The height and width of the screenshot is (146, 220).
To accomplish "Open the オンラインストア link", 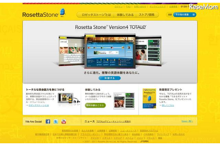I will (x=158, y=7).
